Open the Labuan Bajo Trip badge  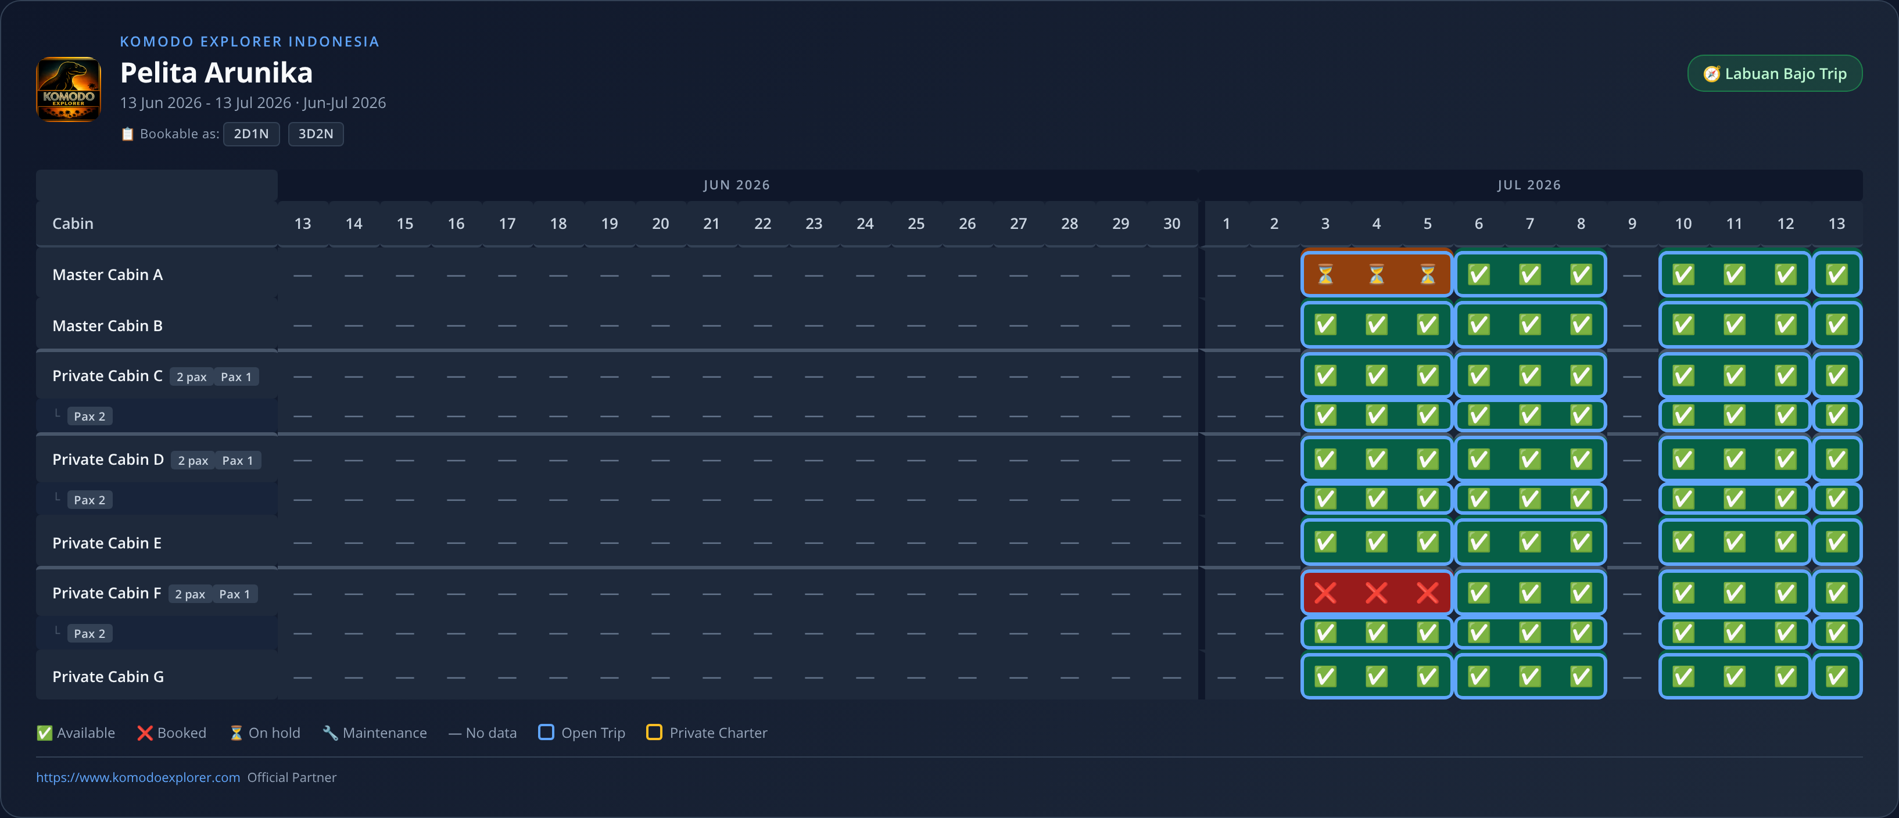(1775, 74)
